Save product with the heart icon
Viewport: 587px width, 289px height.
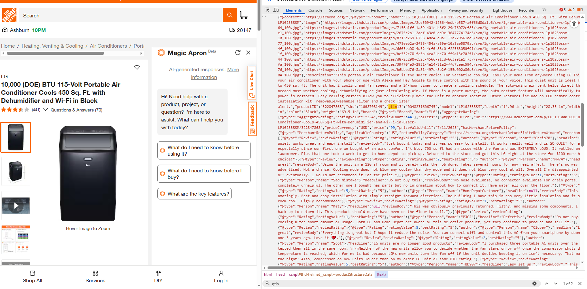coord(137,67)
